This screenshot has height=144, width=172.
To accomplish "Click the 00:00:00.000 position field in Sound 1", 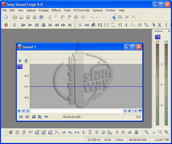I will pyautogui.click(x=72, y=117).
